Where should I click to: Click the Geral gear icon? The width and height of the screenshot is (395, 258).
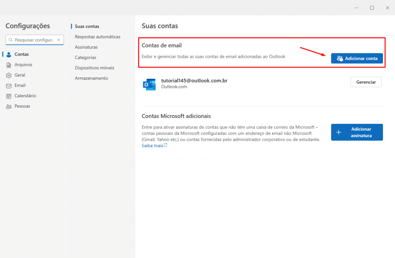[9, 75]
